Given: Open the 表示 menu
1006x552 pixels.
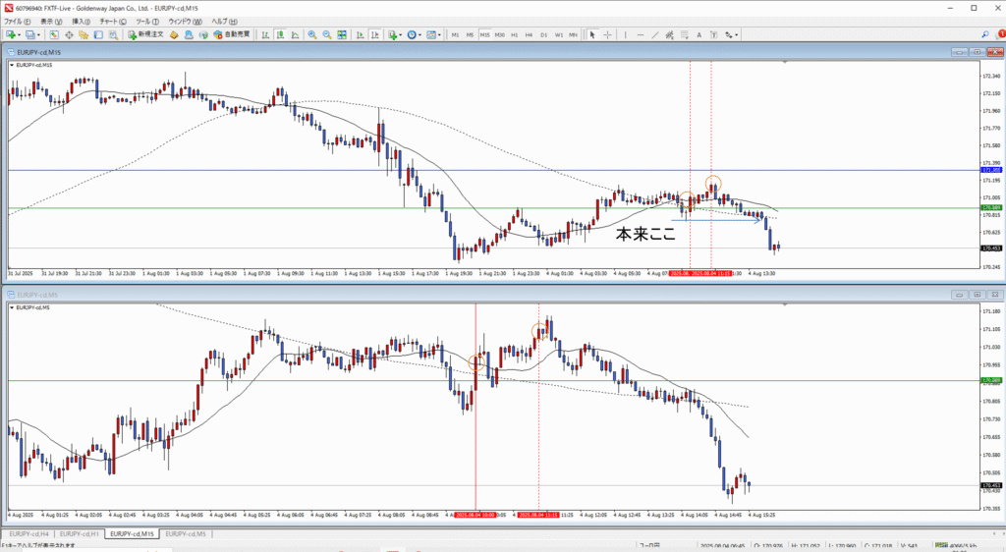Looking at the screenshot, I should click(51, 22).
